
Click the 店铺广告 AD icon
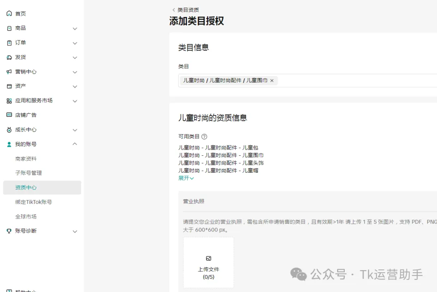pos(9,115)
